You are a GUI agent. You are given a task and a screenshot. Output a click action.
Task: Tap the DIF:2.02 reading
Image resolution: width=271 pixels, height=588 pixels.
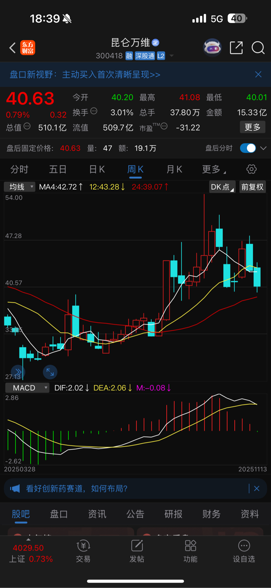click(x=72, y=388)
